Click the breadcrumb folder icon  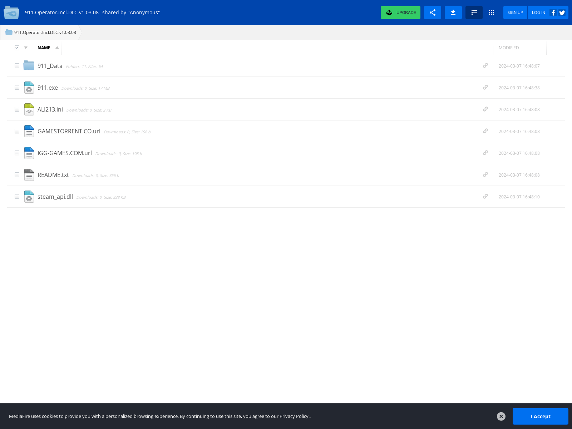tap(9, 32)
